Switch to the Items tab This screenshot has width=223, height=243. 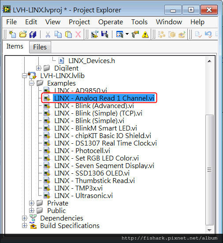[15, 46]
